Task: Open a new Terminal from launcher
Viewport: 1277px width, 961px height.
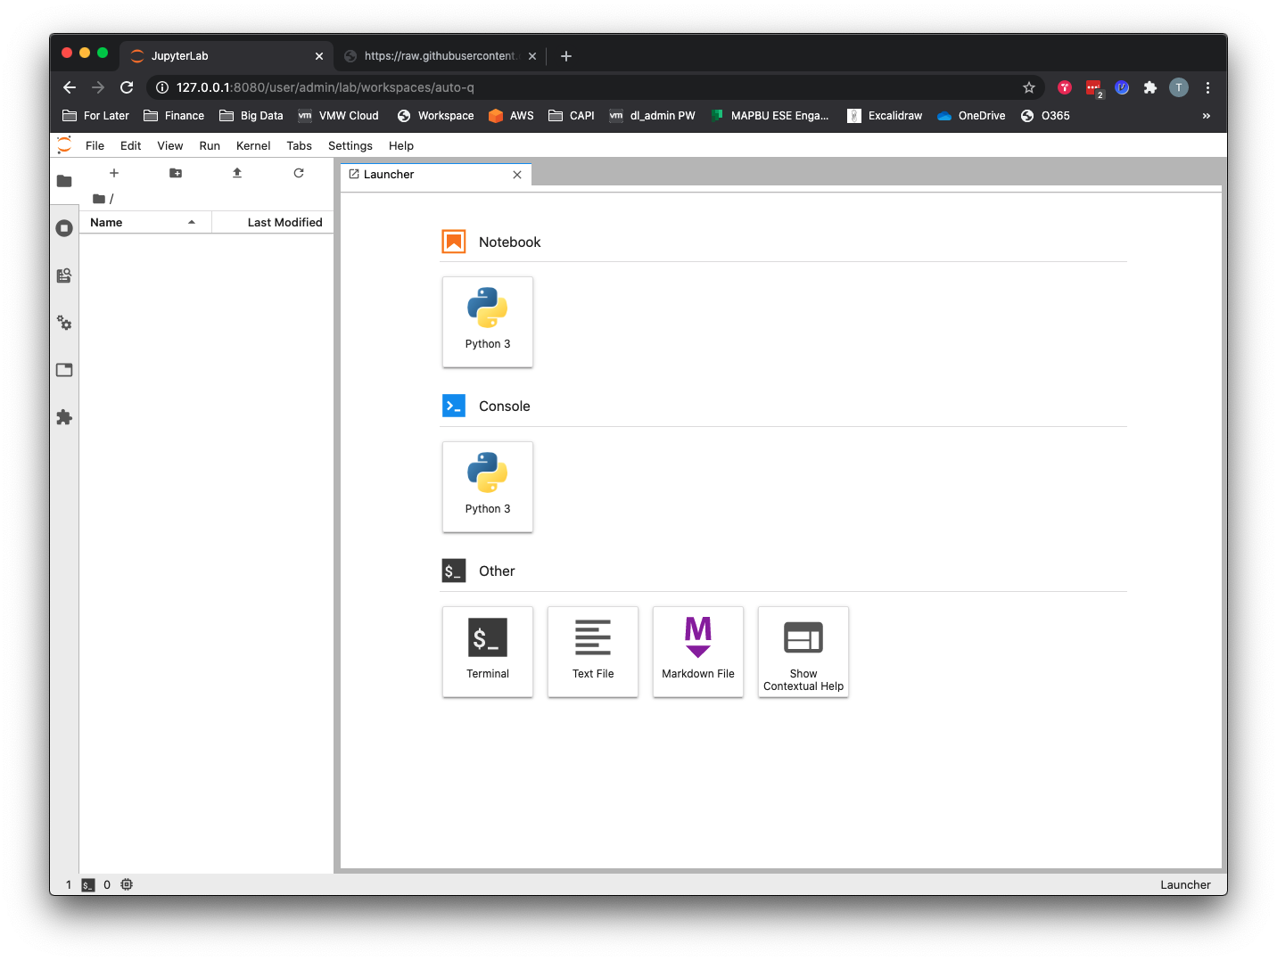Action: click(x=488, y=651)
